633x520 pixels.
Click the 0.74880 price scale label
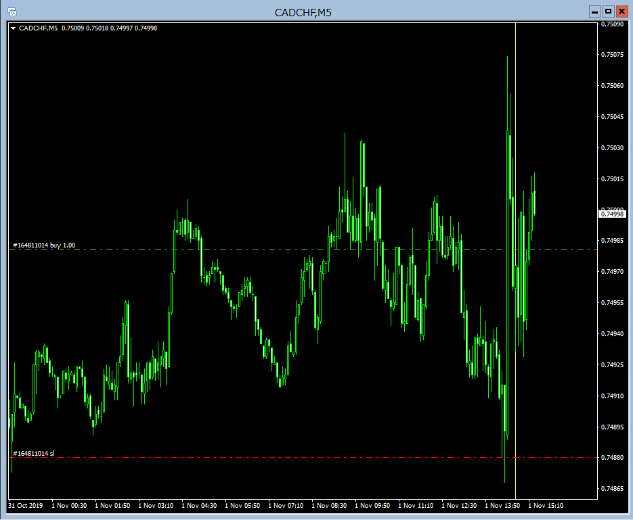pyautogui.click(x=612, y=458)
